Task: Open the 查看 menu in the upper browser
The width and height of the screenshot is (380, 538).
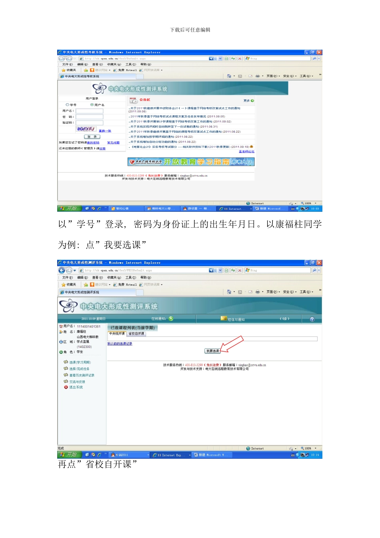Action: (97, 64)
